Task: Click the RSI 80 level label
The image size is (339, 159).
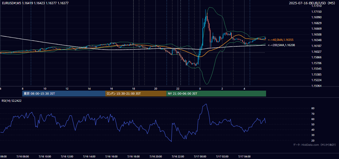Action: pyautogui.click(x=313, y=108)
